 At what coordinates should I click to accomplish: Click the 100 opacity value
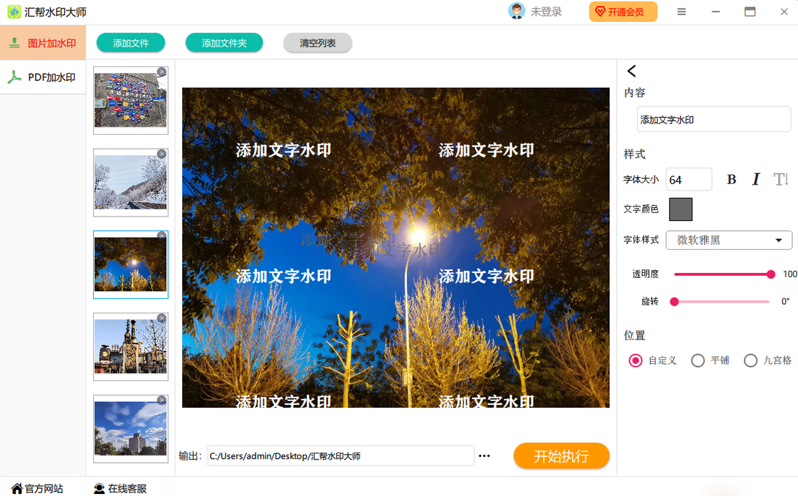click(790, 274)
